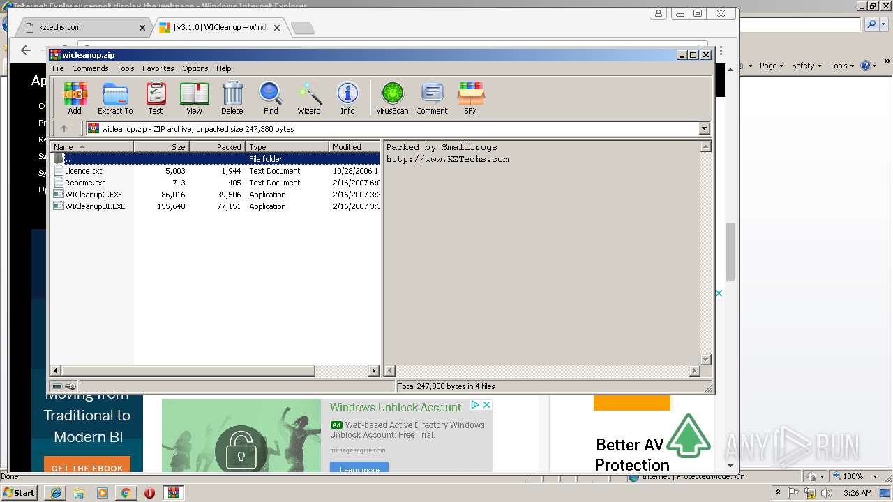Open Opera browser from taskbar

pyautogui.click(x=149, y=493)
